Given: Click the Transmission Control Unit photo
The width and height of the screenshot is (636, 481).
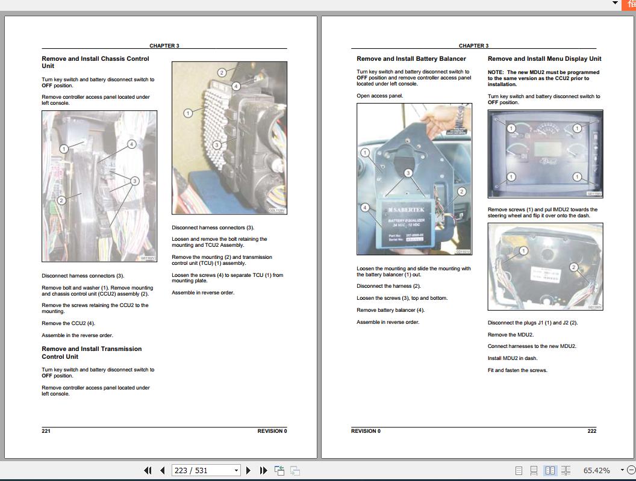Looking at the screenshot, I should 229,138.
